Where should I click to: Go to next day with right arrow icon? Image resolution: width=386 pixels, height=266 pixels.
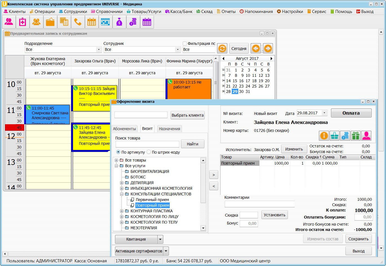268,49
